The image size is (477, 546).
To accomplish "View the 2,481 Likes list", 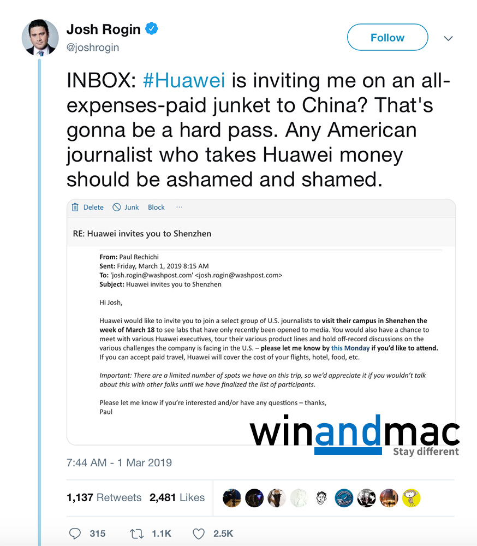I will [x=177, y=497].
